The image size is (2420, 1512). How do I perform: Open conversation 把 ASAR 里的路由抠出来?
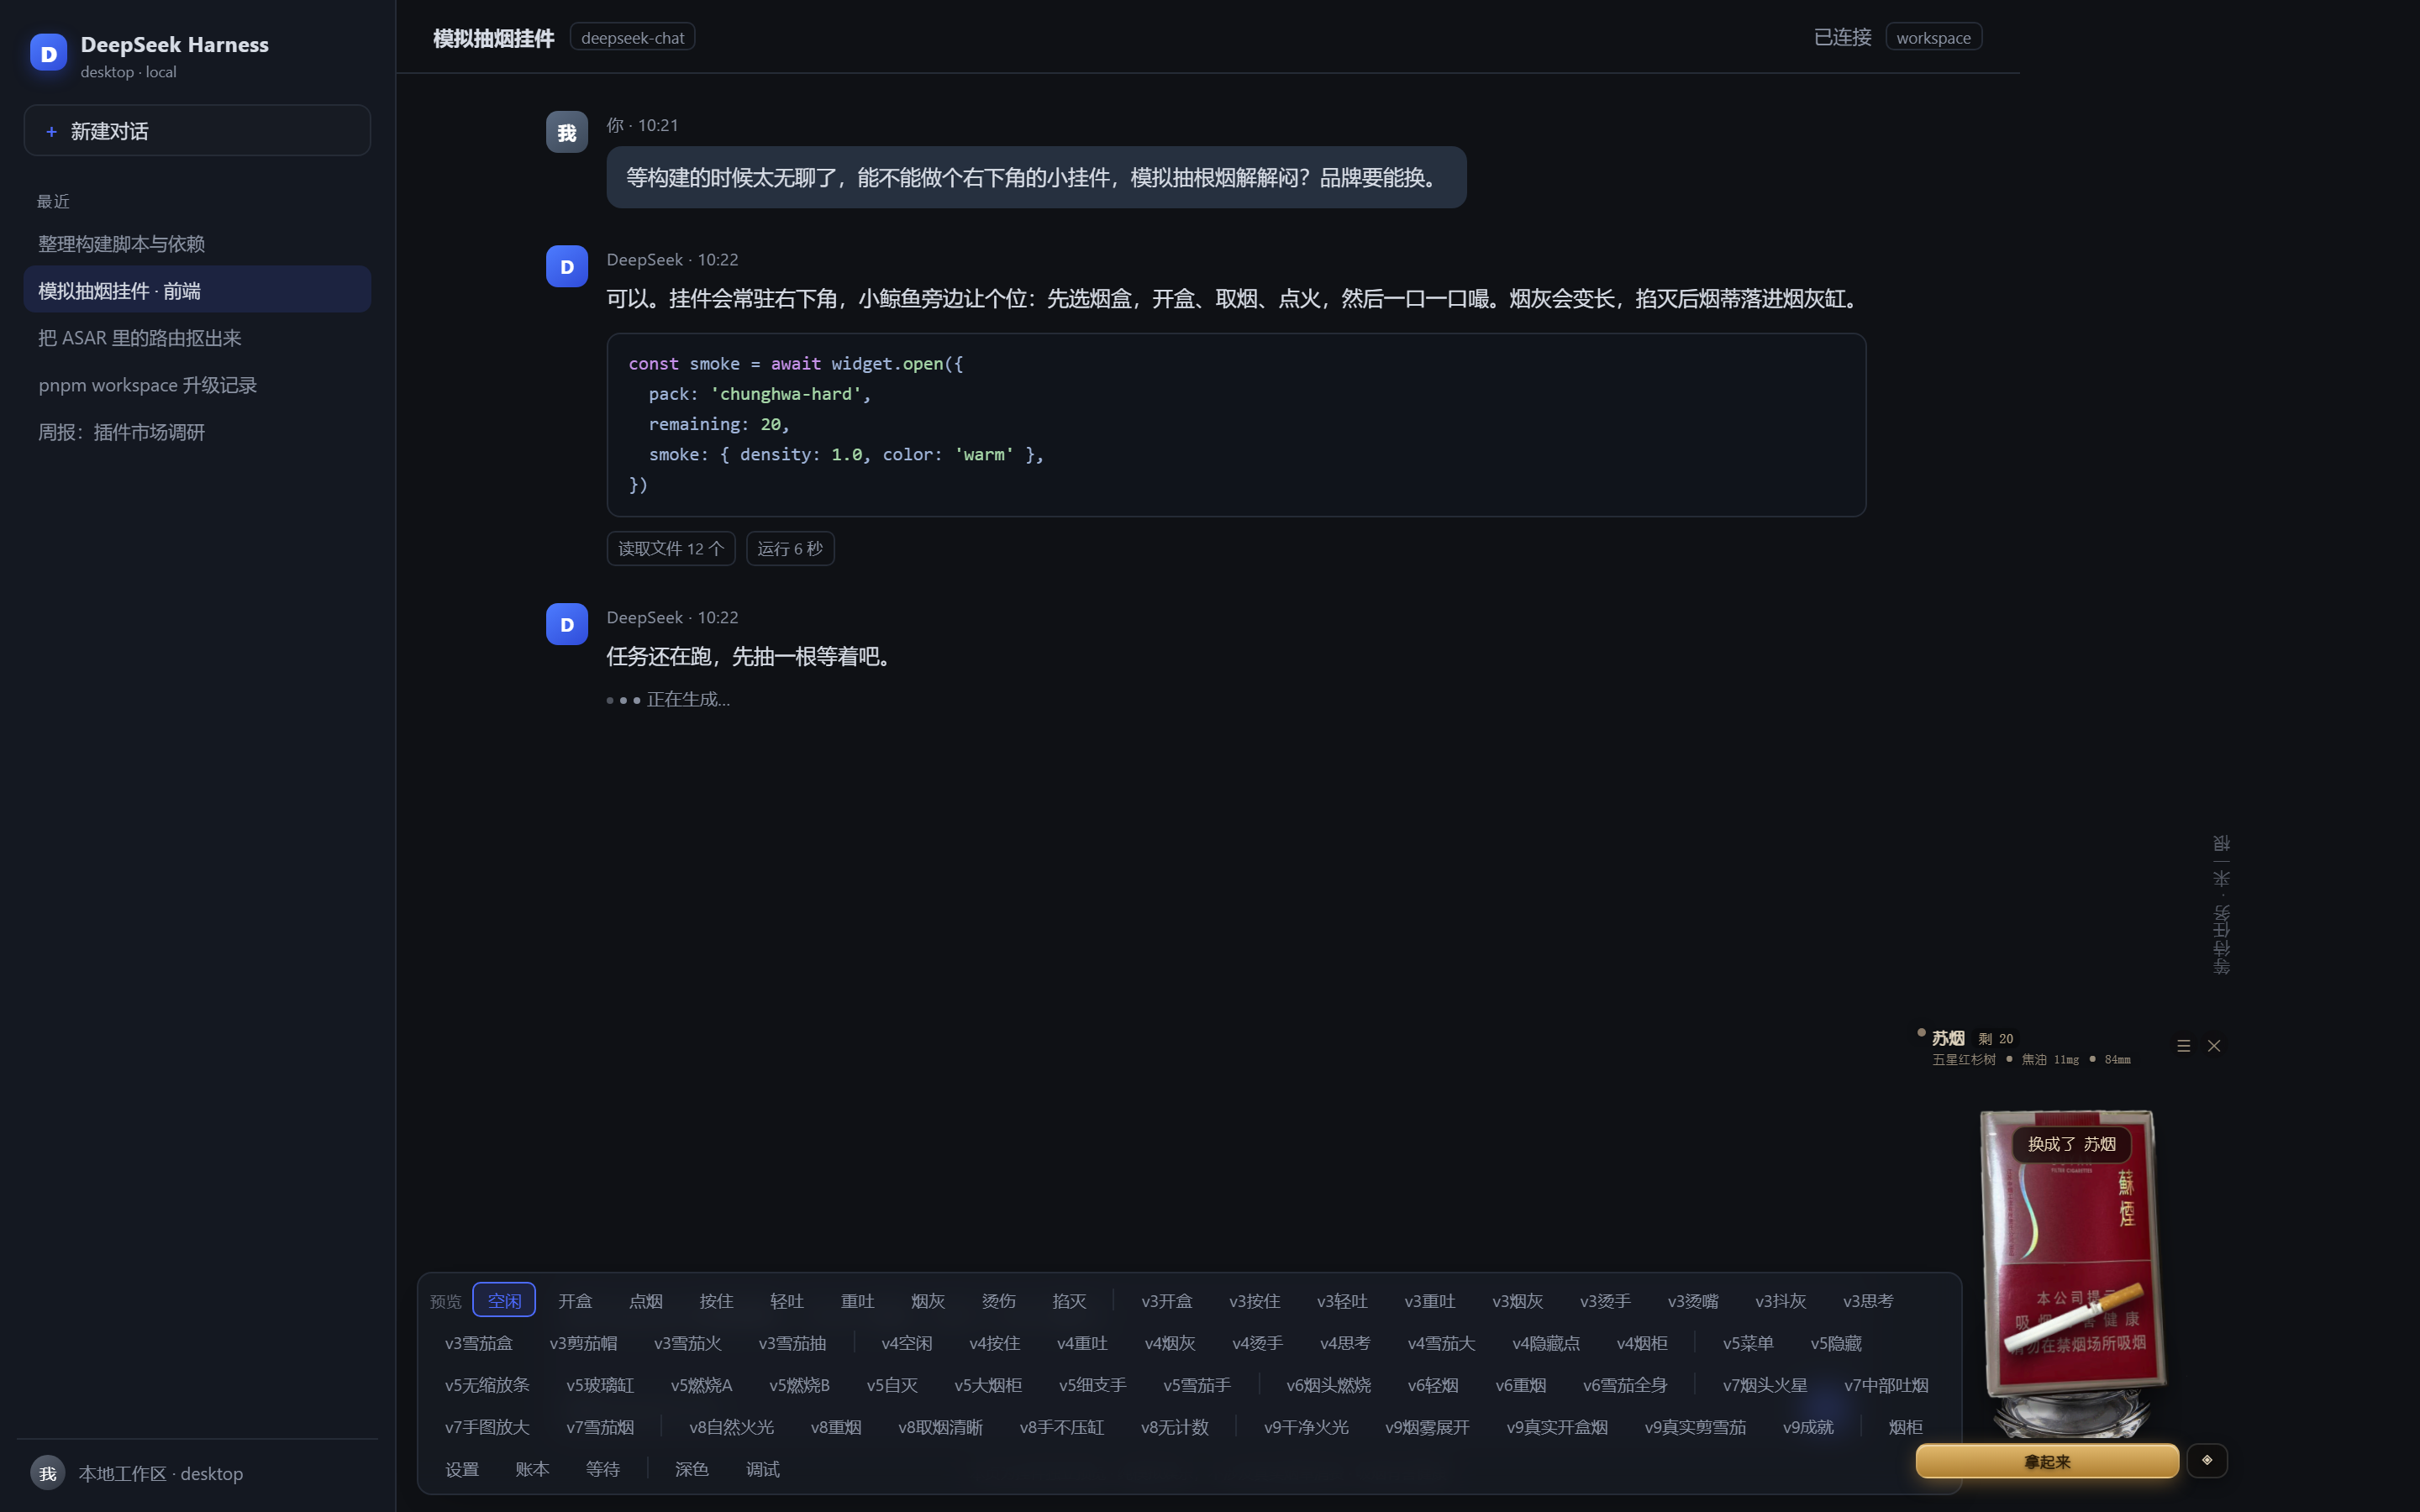pyautogui.click(x=197, y=338)
